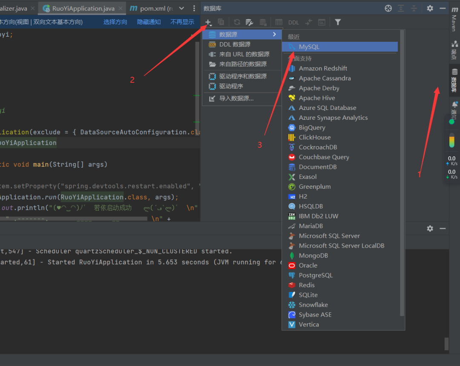The image size is (460, 366).
Task: Expand the 数据源 submenu item
Action: (x=242, y=35)
